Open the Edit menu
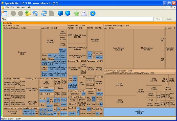This screenshot has width=177, height=121. (x=13, y=7)
